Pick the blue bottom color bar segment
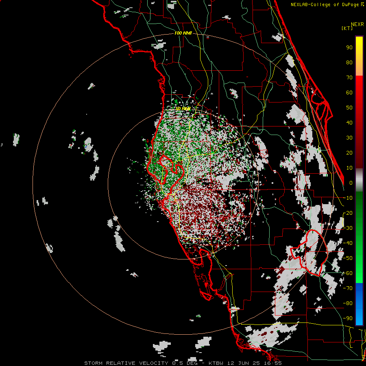The height and width of the screenshot is (366, 366). pos(359,304)
